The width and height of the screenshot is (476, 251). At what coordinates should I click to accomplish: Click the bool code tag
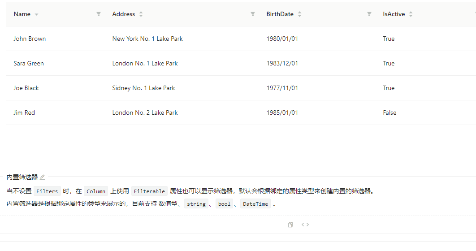click(x=224, y=203)
